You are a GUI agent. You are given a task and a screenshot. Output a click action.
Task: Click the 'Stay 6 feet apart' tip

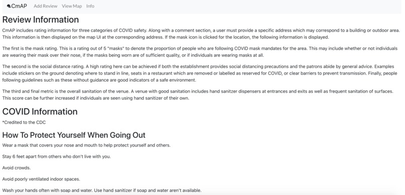click(x=57, y=156)
